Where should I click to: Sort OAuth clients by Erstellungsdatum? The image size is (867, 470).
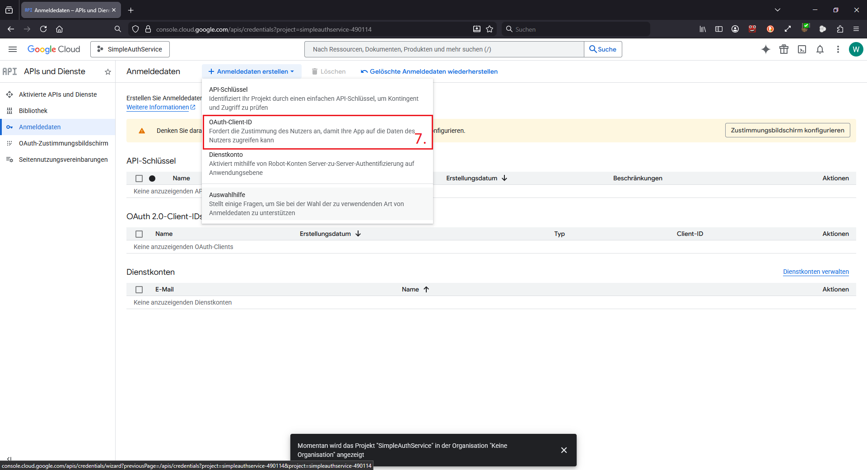[x=330, y=234]
